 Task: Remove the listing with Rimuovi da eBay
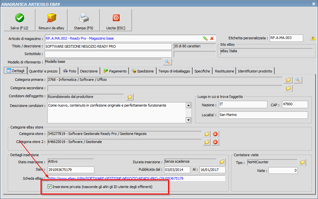click(x=51, y=20)
